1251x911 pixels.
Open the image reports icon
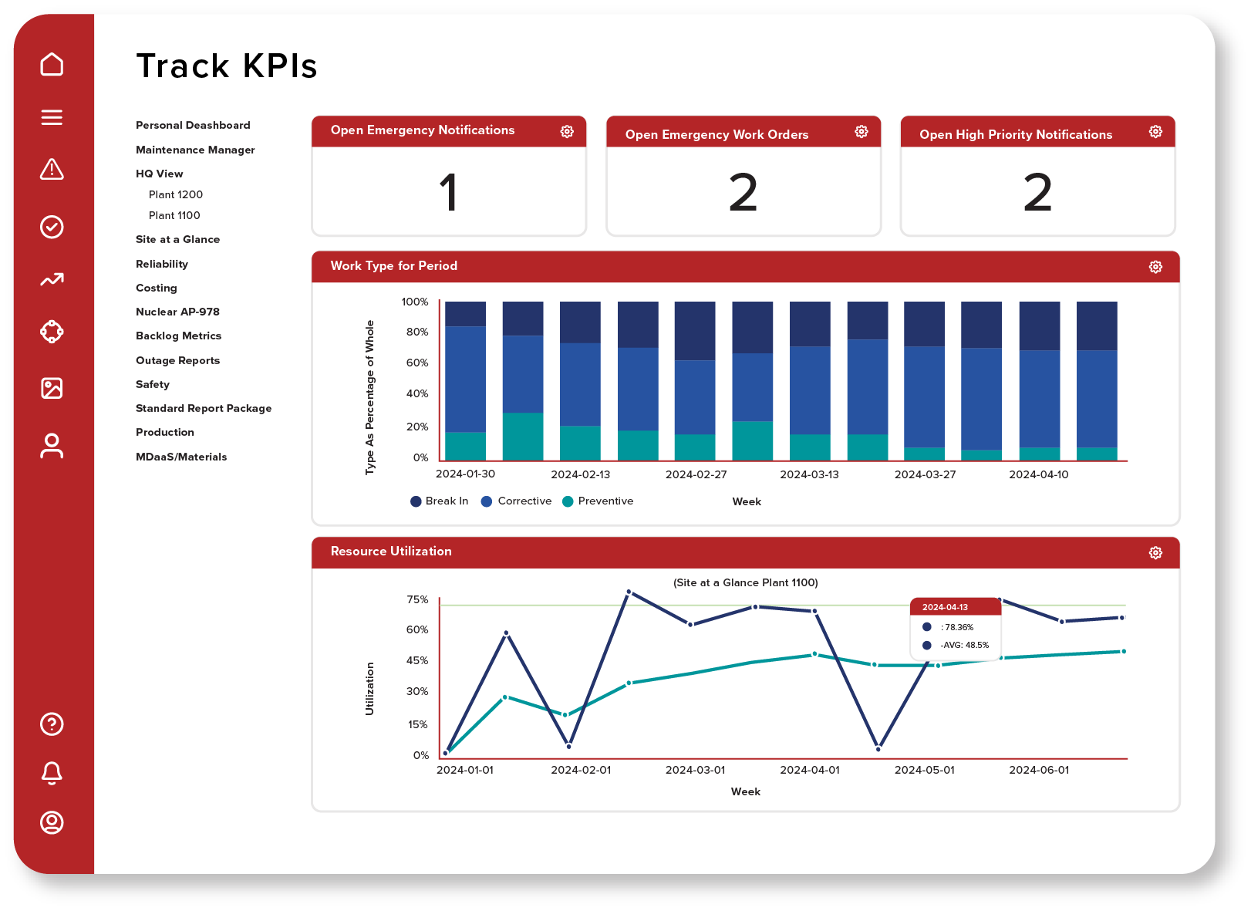[52, 389]
